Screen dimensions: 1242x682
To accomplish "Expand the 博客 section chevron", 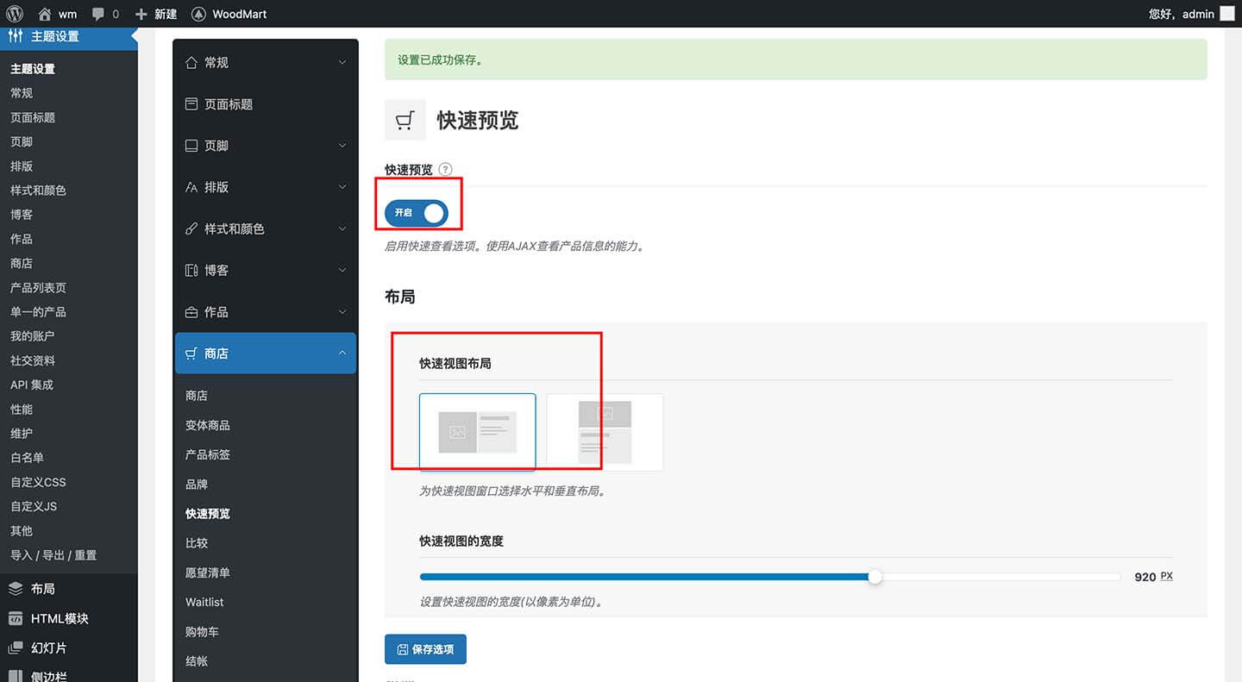I will pyautogui.click(x=342, y=270).
